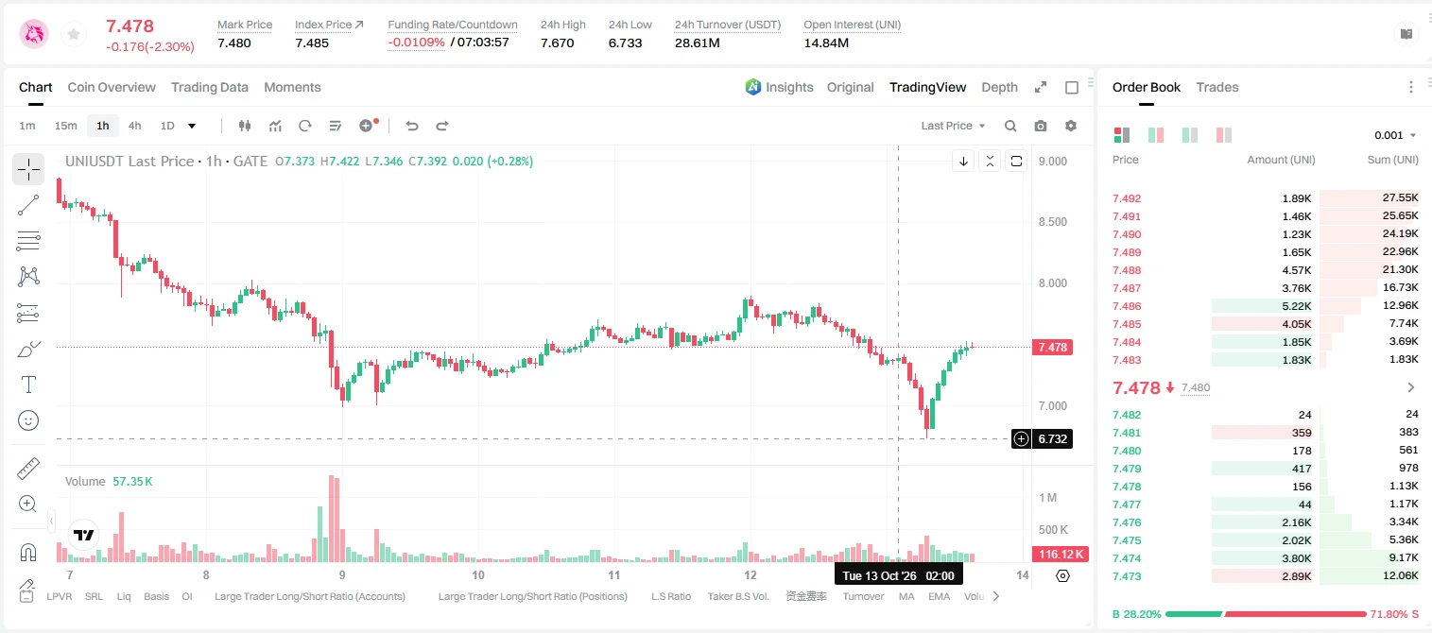Screen dimensions: 1432x633
Task: Select the trend line drawing tool
Action: tap(28, 205)
